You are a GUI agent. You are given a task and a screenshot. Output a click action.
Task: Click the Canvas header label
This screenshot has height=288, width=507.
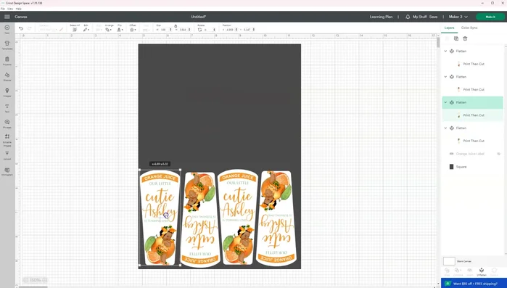coord(21,17)
